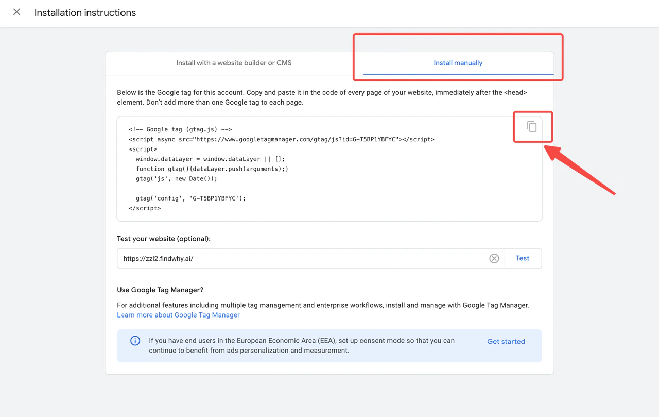Close the Installation instructions panel
Viewport: 659px width, 417px height.
(16, 12)
